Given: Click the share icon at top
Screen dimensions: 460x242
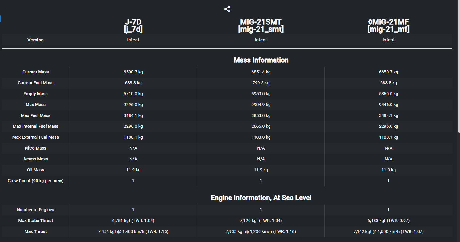Looking at the screenshot, I should click(x=227, y=9).
